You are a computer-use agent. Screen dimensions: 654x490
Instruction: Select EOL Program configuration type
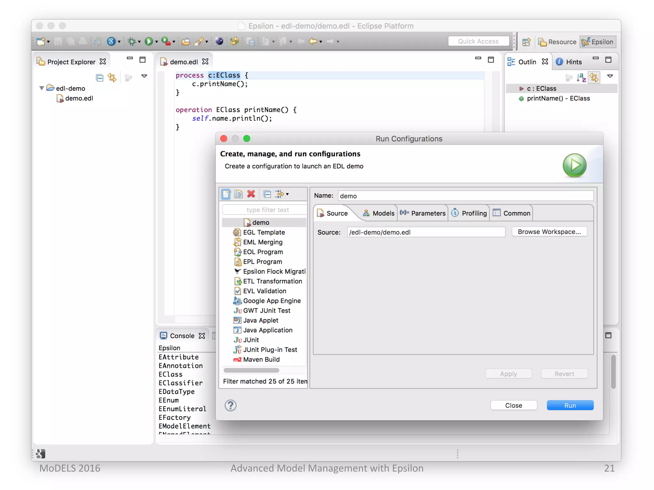(x=258, y=252)
